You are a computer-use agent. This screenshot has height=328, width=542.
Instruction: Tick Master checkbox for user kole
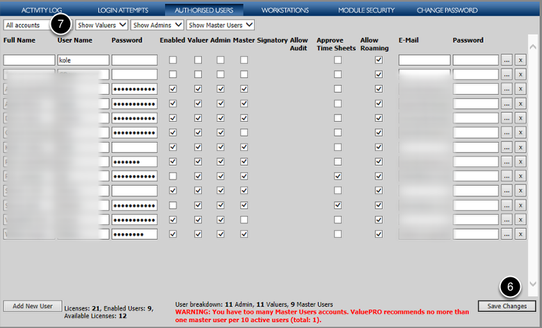click(244, 60)
